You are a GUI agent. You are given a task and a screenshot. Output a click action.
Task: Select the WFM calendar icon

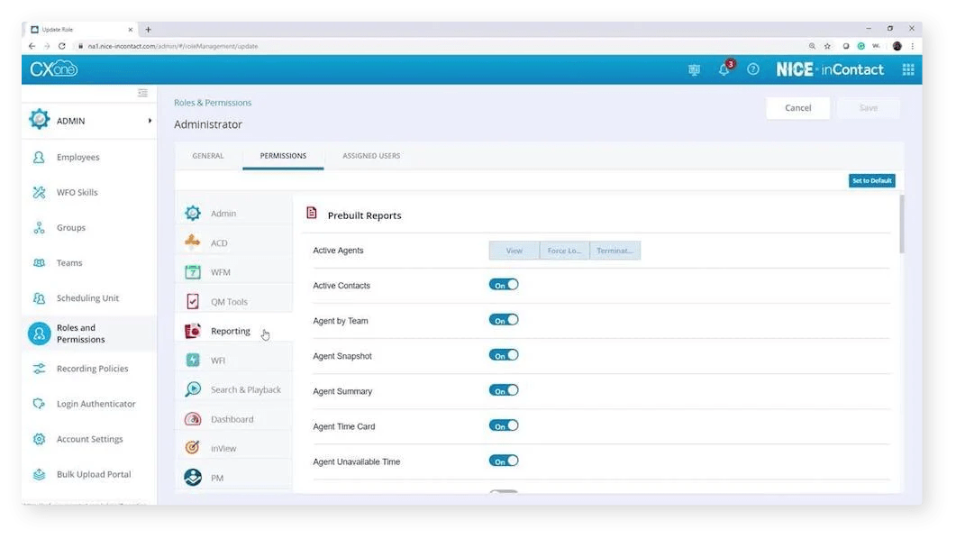(x=193, y=272)
